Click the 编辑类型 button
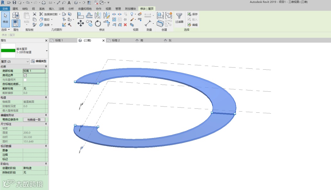This screenshot has height=190, width=331. pyautogui.click(x=39, y=61)
